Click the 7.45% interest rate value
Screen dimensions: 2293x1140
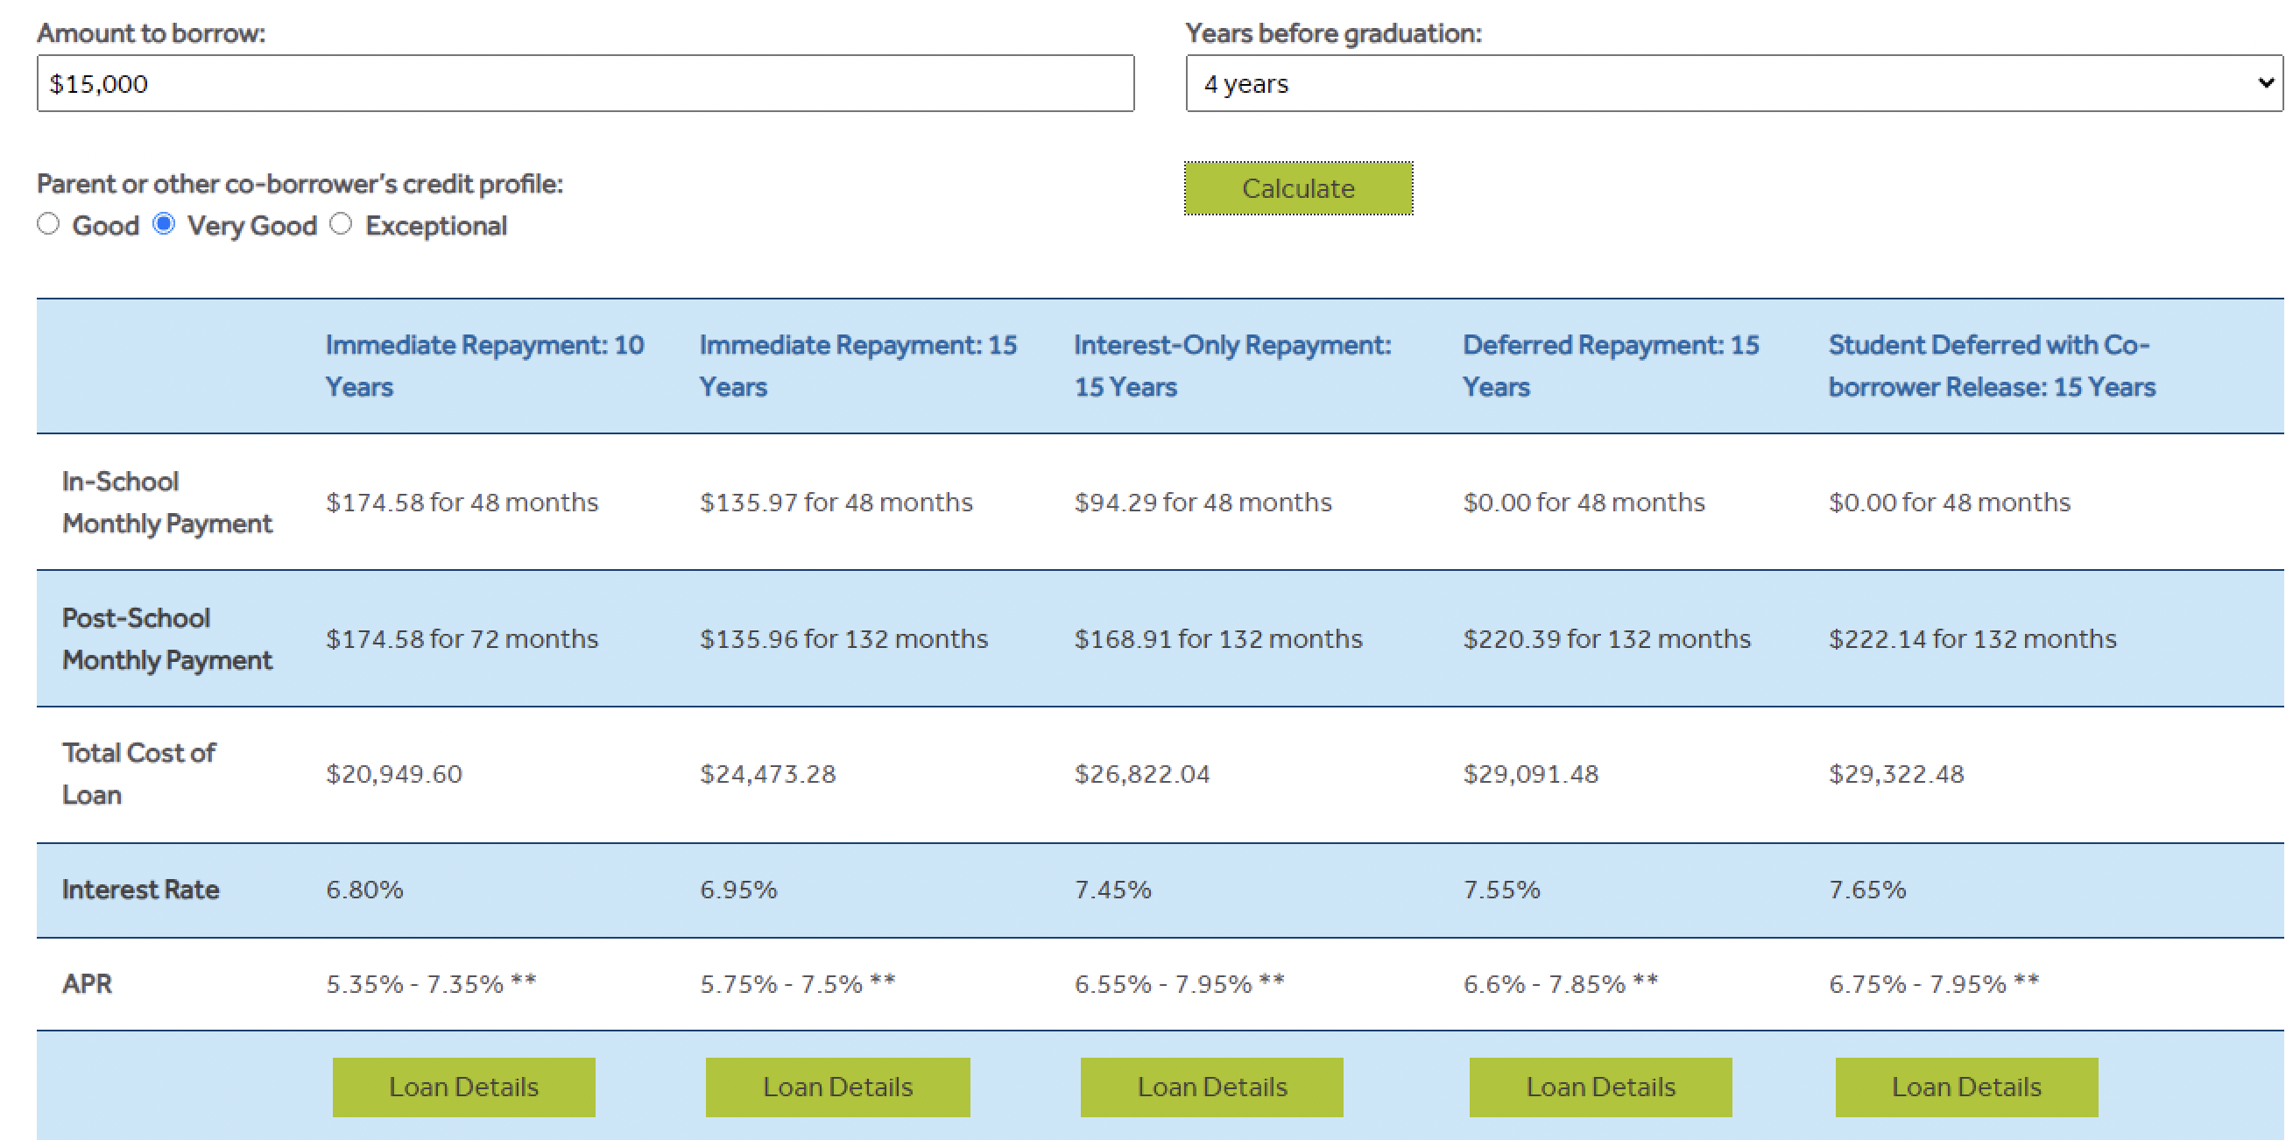tap(1112, 890)
